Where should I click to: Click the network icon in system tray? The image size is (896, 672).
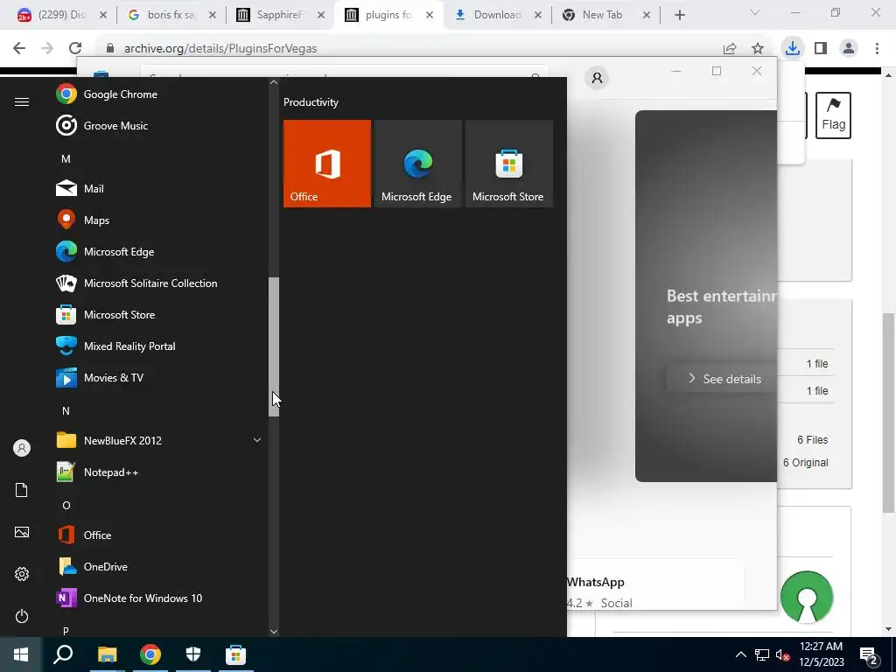[762, 654]
